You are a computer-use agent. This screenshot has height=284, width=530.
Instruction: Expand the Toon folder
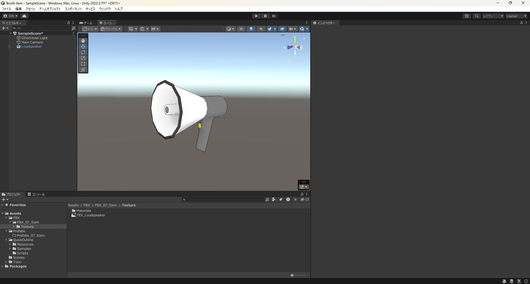pos(6,262)
